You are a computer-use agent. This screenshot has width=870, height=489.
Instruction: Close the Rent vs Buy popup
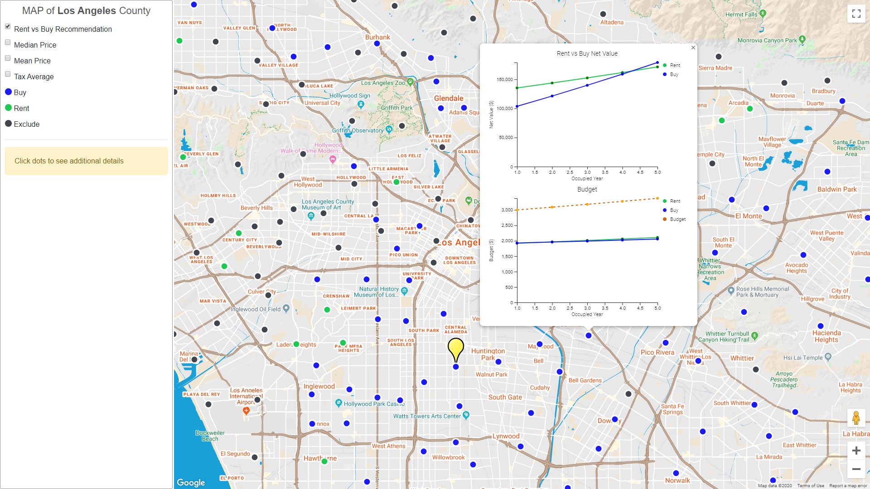point(693,48)
